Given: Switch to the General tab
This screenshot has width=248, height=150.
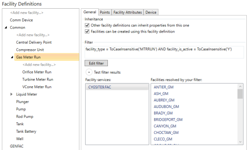Looking at the screenshot, I should pos(90,12).
